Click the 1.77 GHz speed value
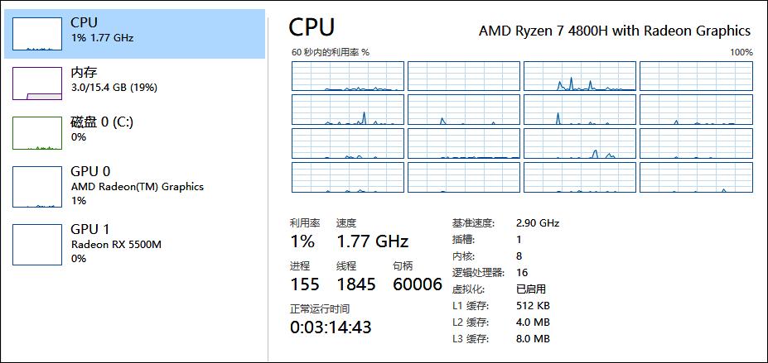 point(372,241)
